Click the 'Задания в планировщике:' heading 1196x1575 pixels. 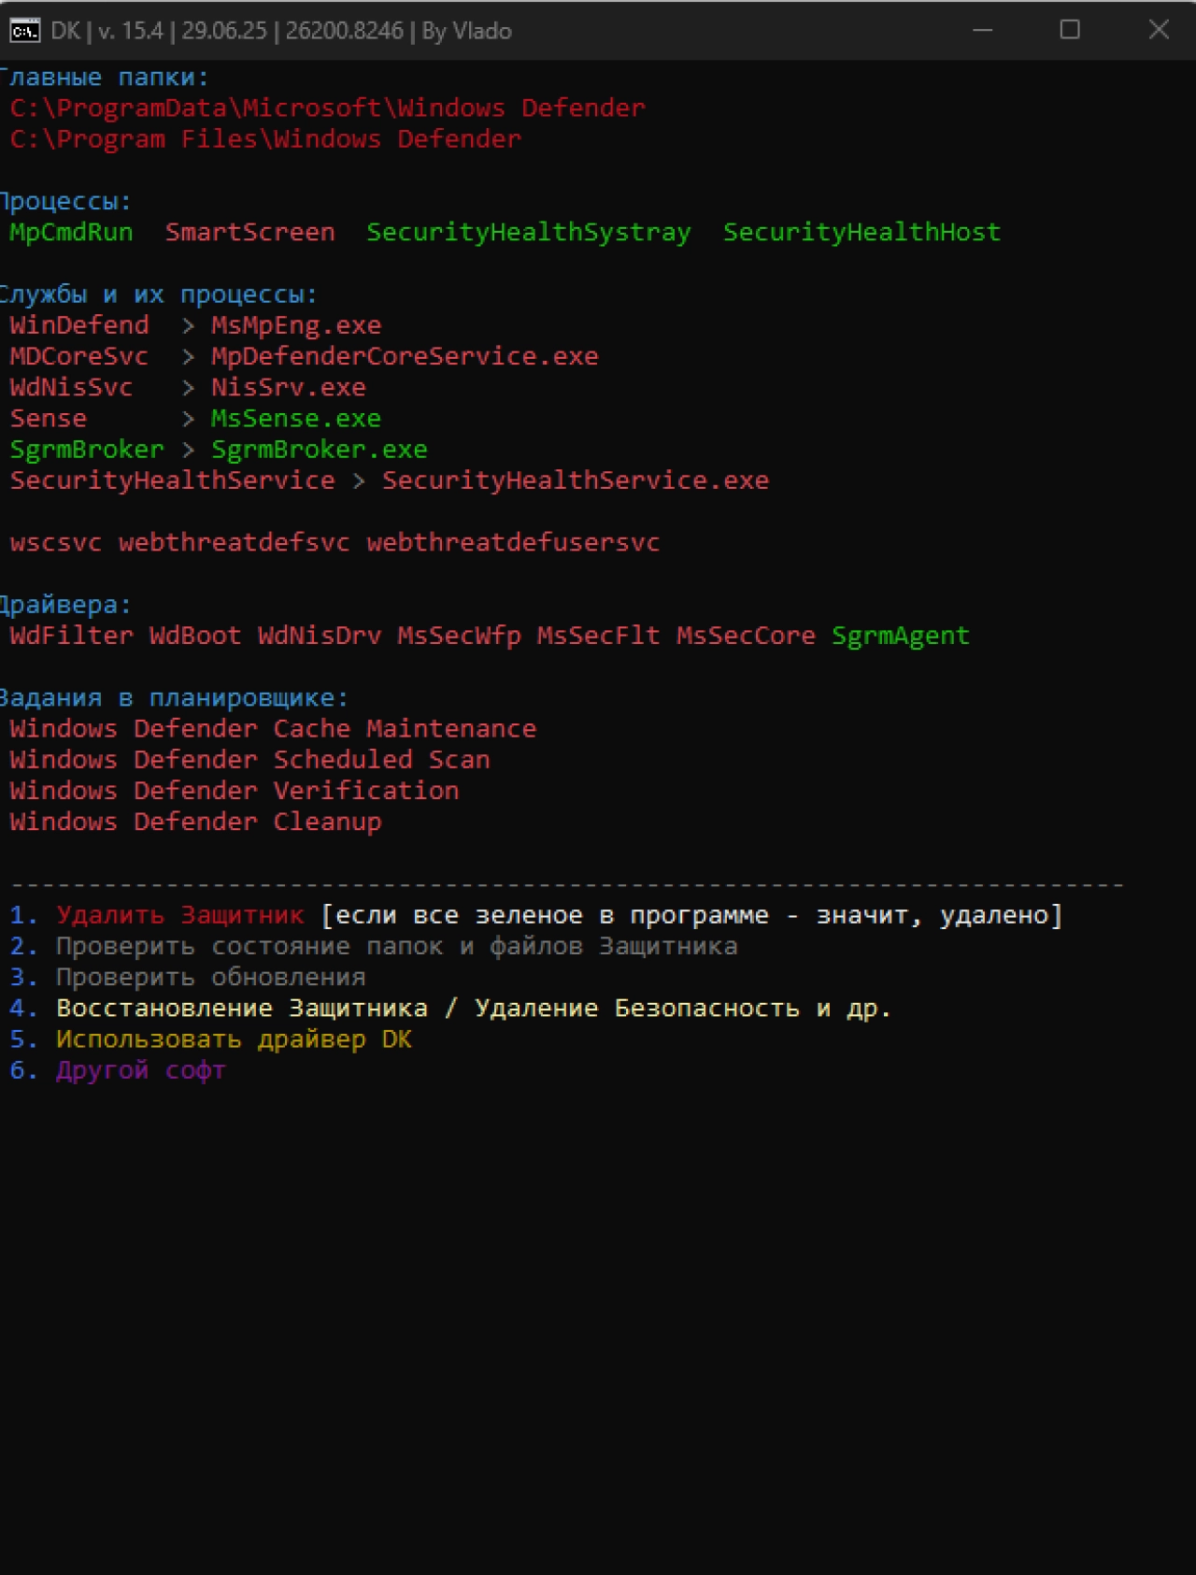click(x=174, y=697)
